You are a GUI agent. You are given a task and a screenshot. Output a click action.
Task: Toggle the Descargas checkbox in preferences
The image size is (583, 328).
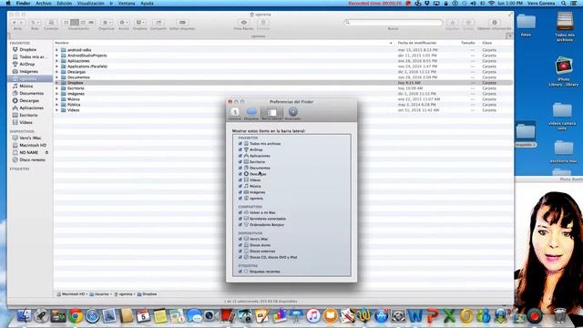(x=240, y=174)
